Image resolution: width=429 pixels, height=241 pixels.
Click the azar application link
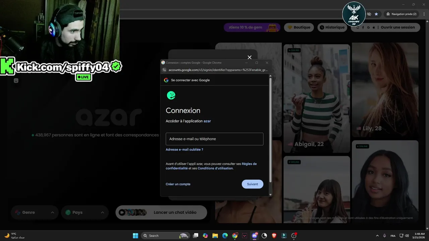(x=207, y=121)
